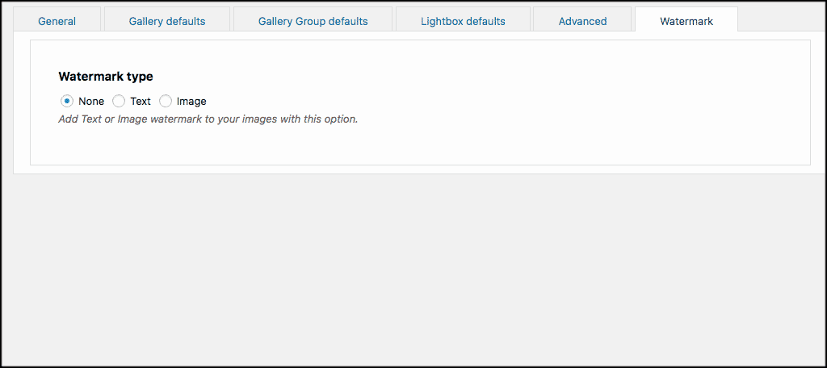This screenshot has height=368, width=827.
Task: Click the italic watermark help description
Action: tap(208, 119)
